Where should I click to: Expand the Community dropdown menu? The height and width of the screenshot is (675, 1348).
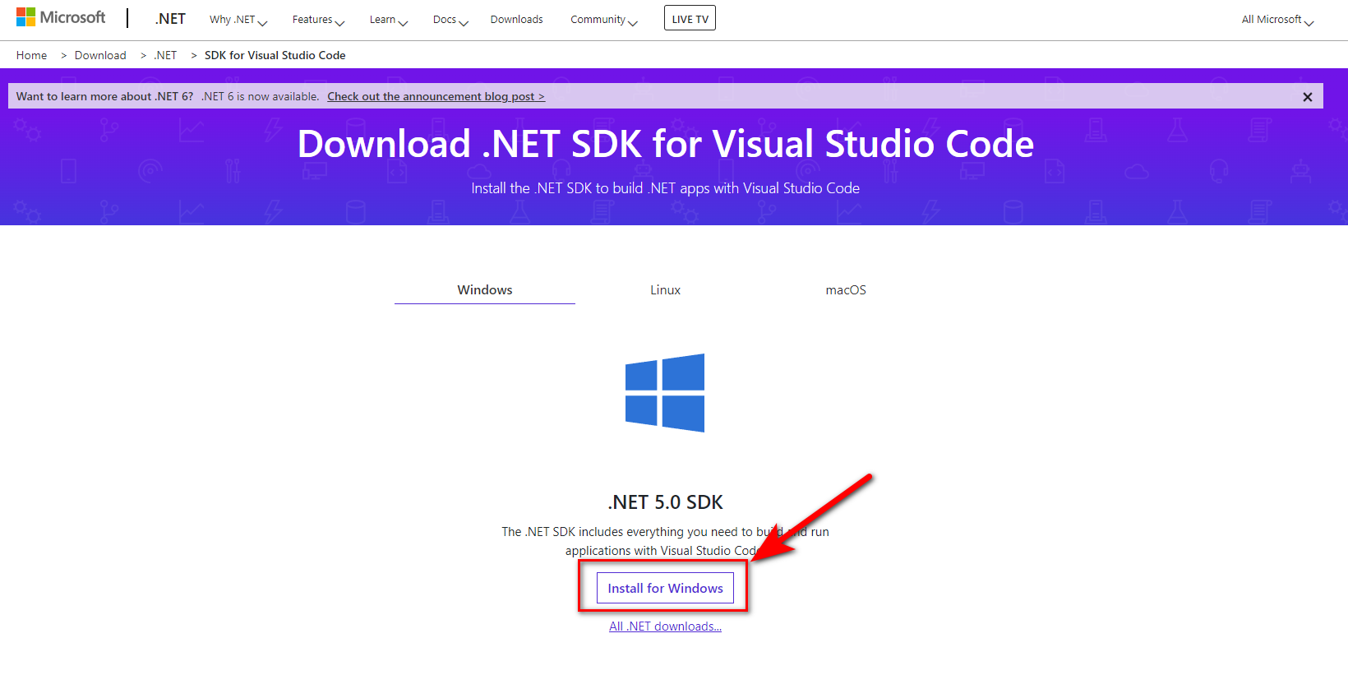[x=604, y=20]
